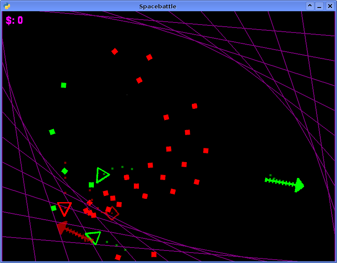Click the green arrow ship's spiked tail
The width and height of the screenshot is (337, 263).
pos(280,182)
